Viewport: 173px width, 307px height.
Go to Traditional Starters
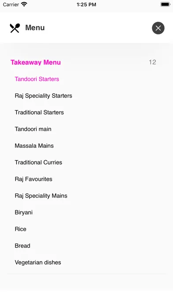[39, 112]
